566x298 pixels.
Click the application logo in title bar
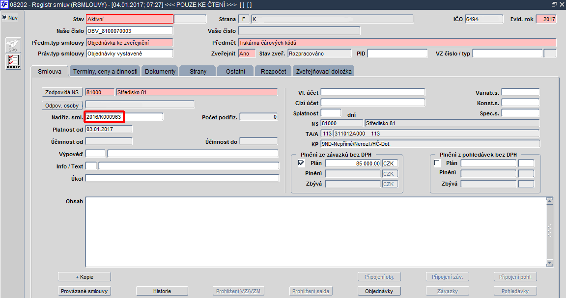[4, 5]
